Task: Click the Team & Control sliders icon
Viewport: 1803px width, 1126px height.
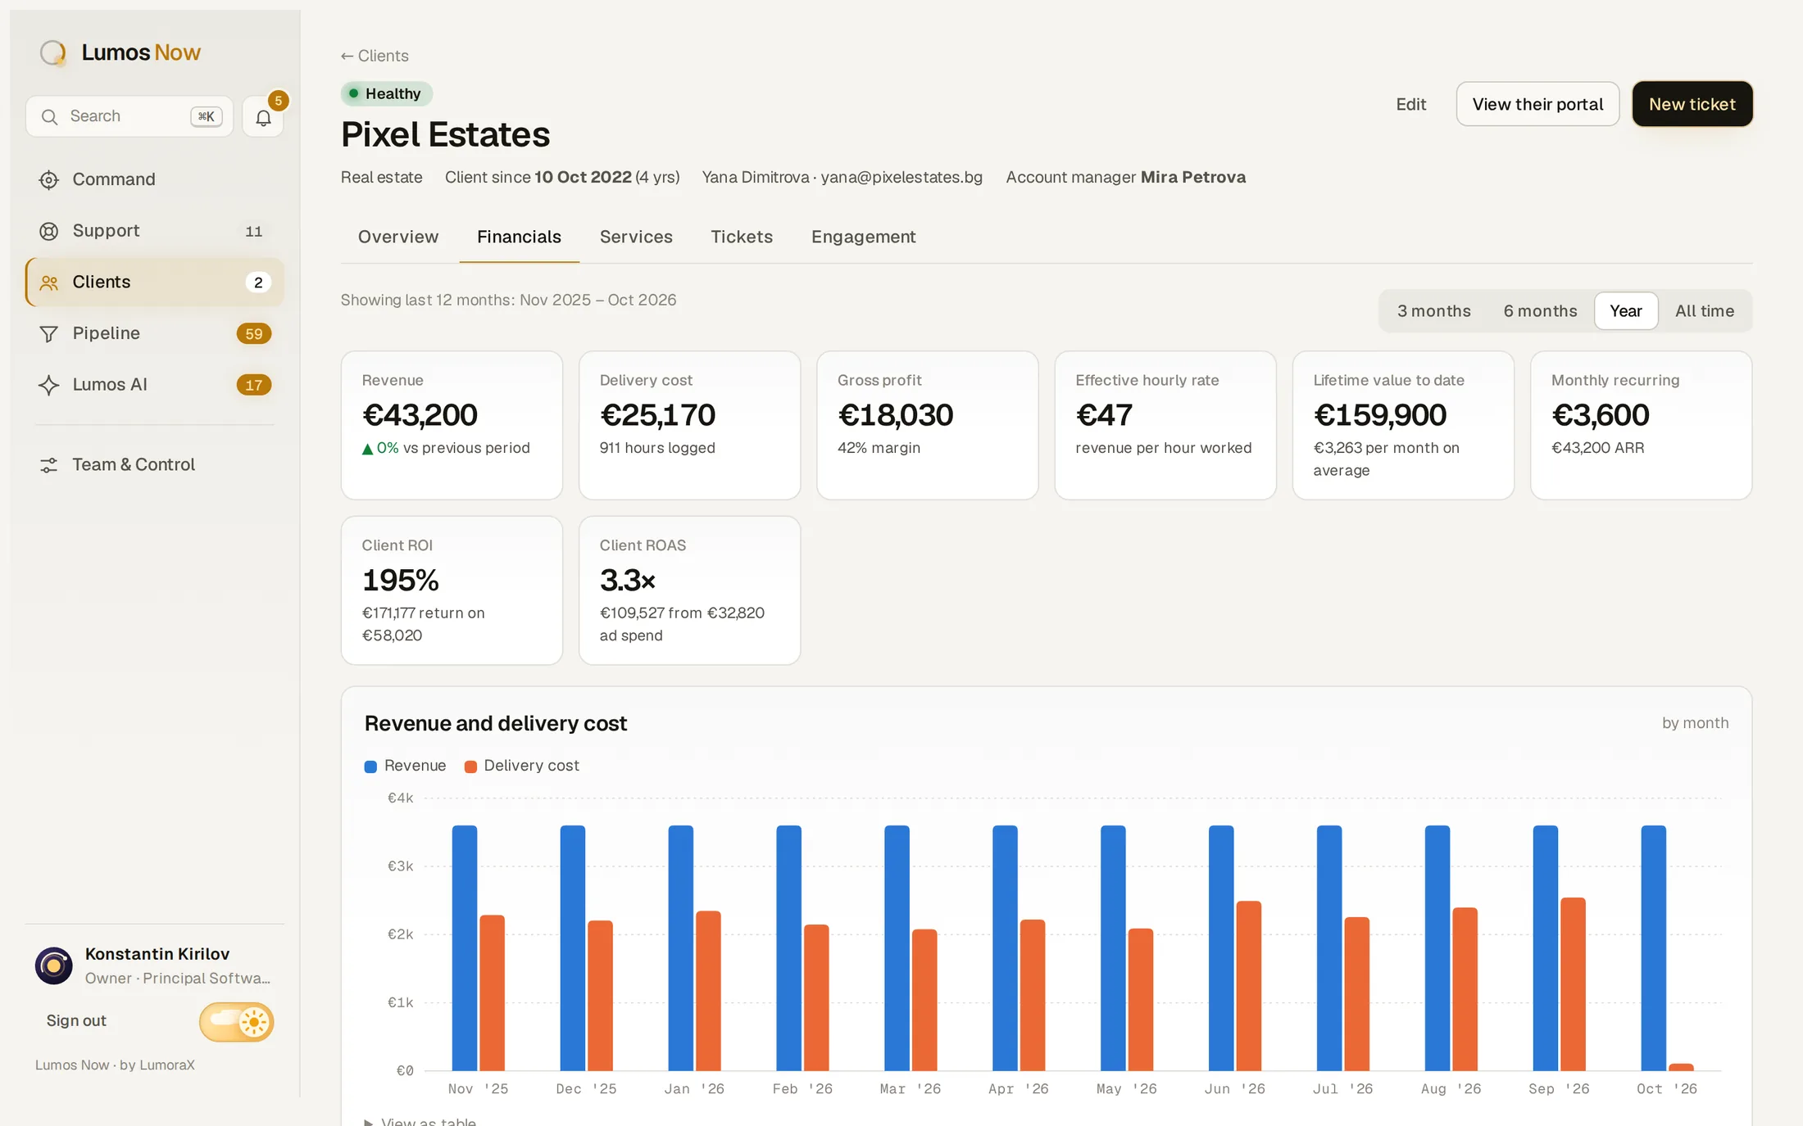Action: click(x=49, y=465)
